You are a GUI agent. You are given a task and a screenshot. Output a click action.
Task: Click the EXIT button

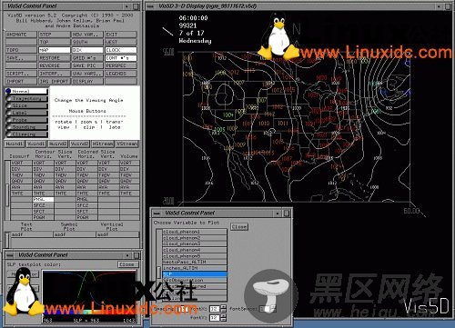(121, 35)
